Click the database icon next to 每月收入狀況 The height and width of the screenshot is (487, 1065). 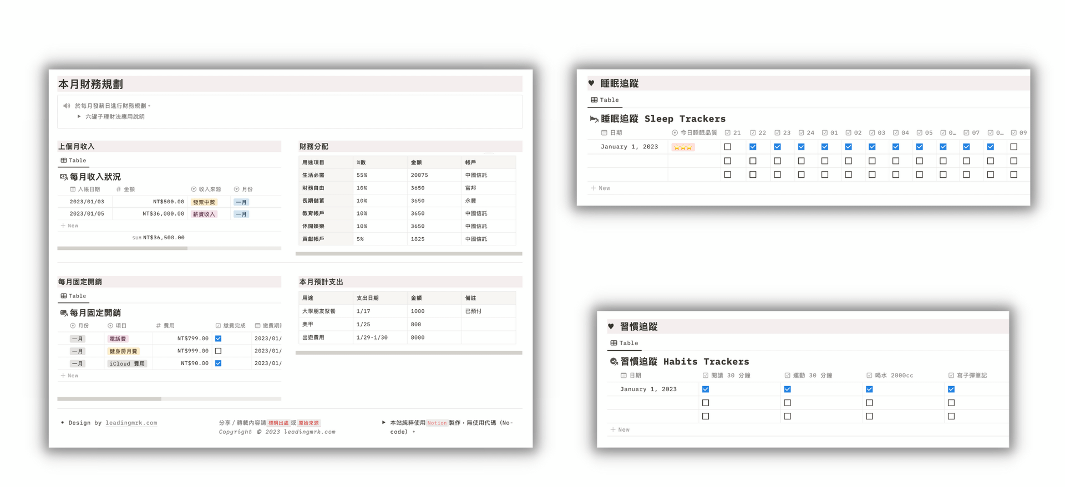point(63,177)
